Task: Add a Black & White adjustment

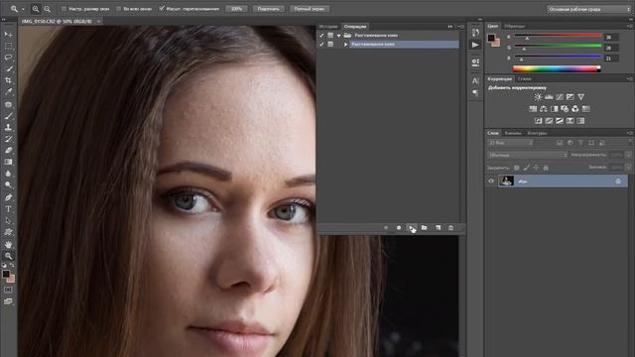Action: 554,109
